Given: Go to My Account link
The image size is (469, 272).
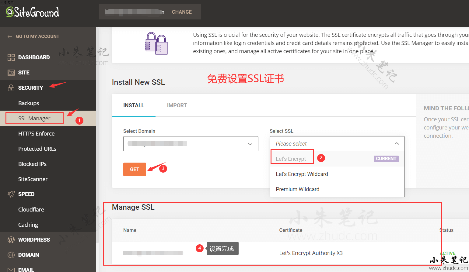Looking at the screenshot, I should tap(37, 36).
